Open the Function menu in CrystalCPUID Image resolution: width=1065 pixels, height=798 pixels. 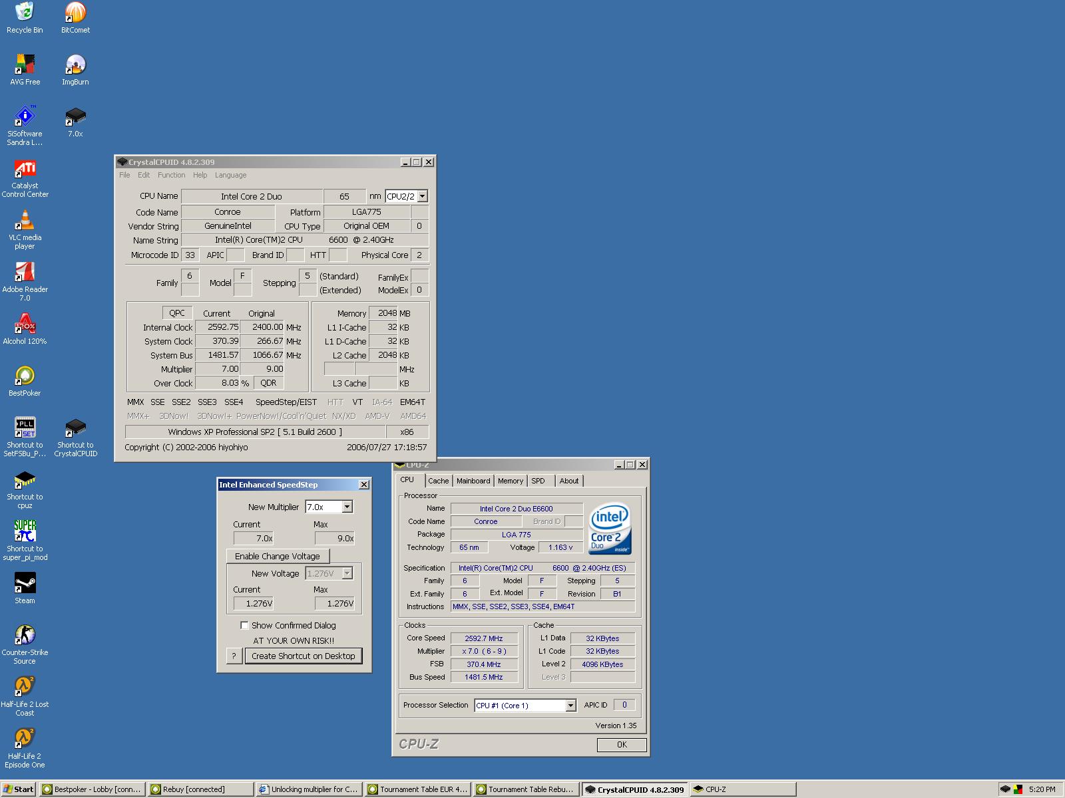171,175
